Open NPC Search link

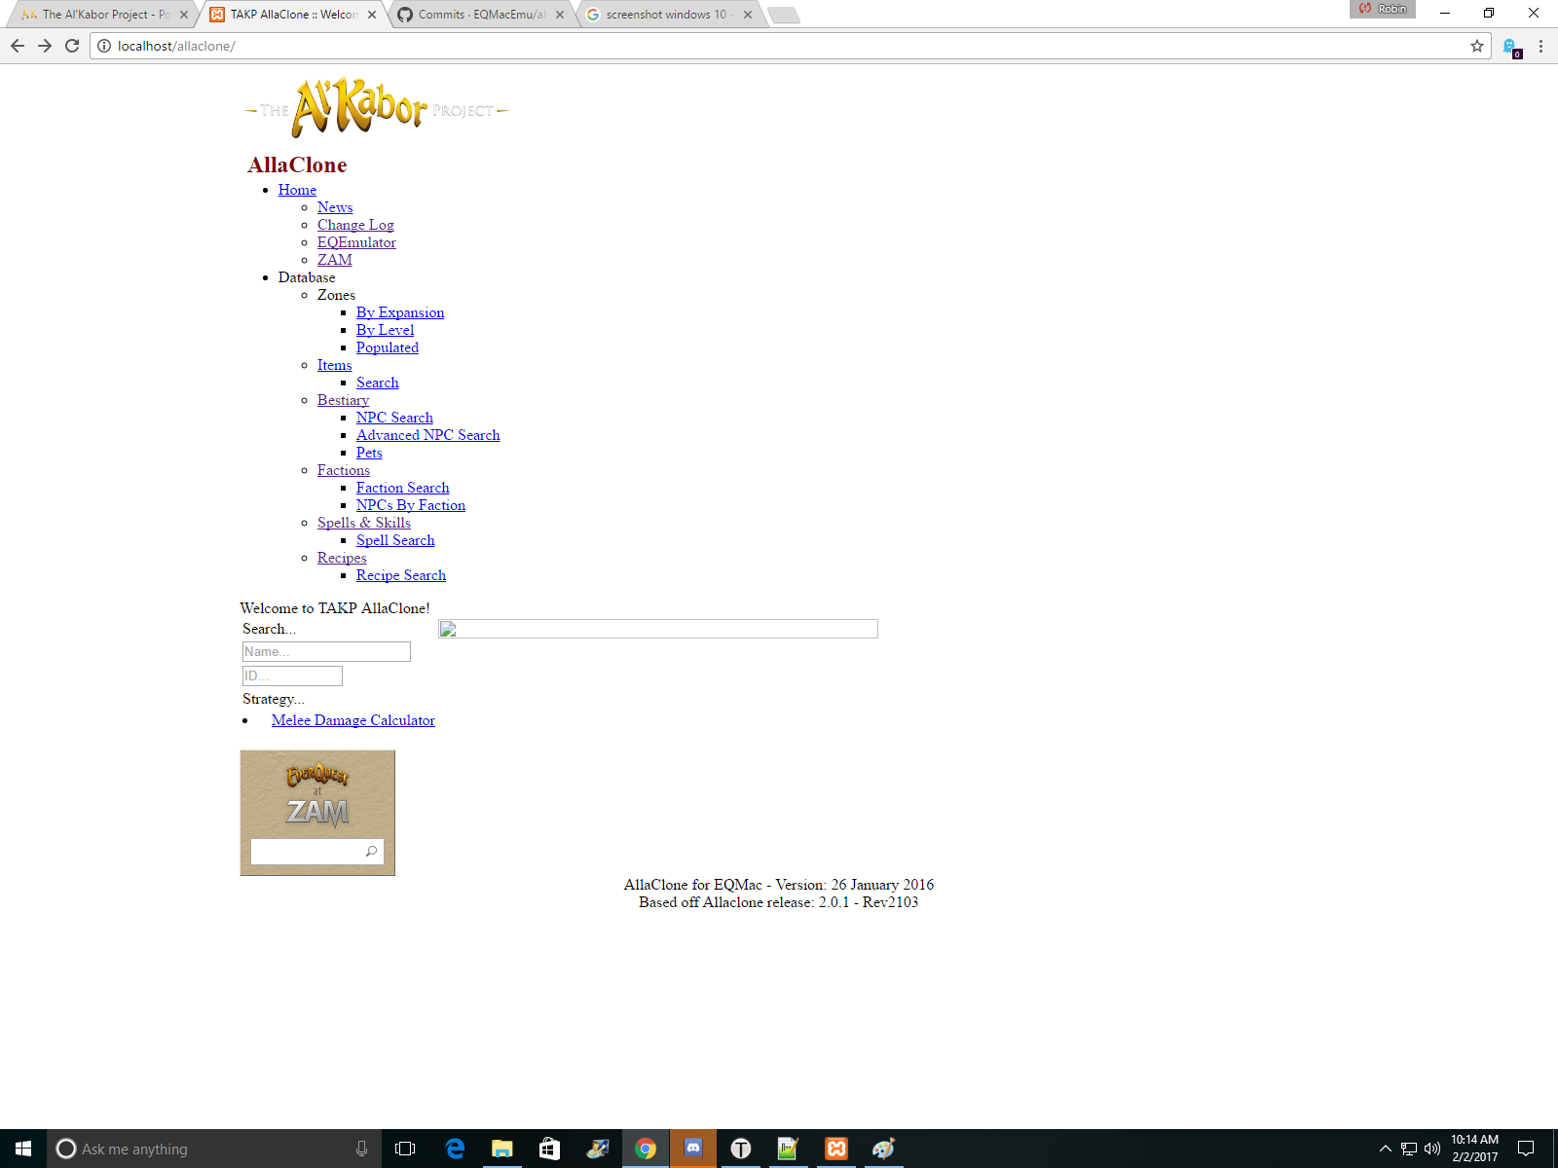tap(394, 418)
